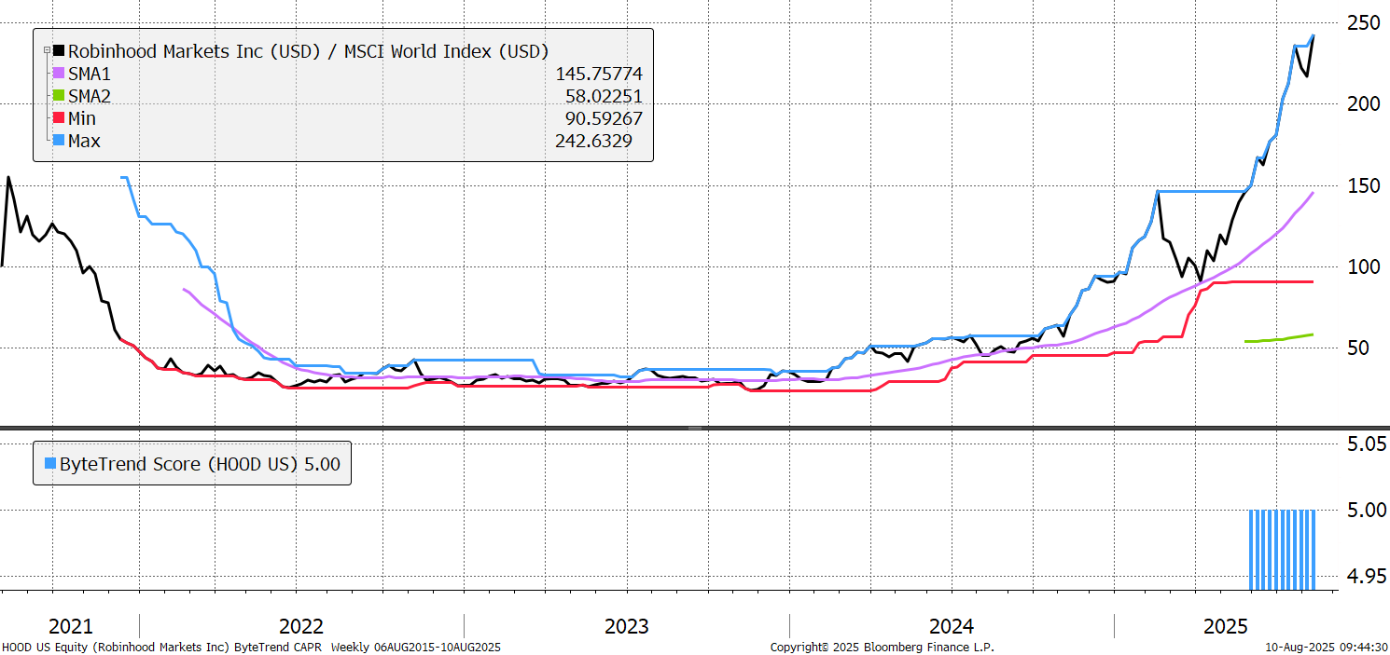
Task: Click the blue ByteTrend Score legend swatch
Action: click(50, 463)
